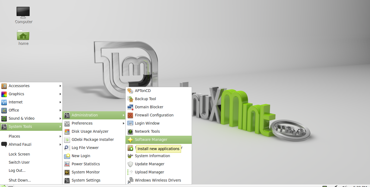Open Log File Viewer magnifier icon
This screenshot has height=187, width=370.
[67, 148]
